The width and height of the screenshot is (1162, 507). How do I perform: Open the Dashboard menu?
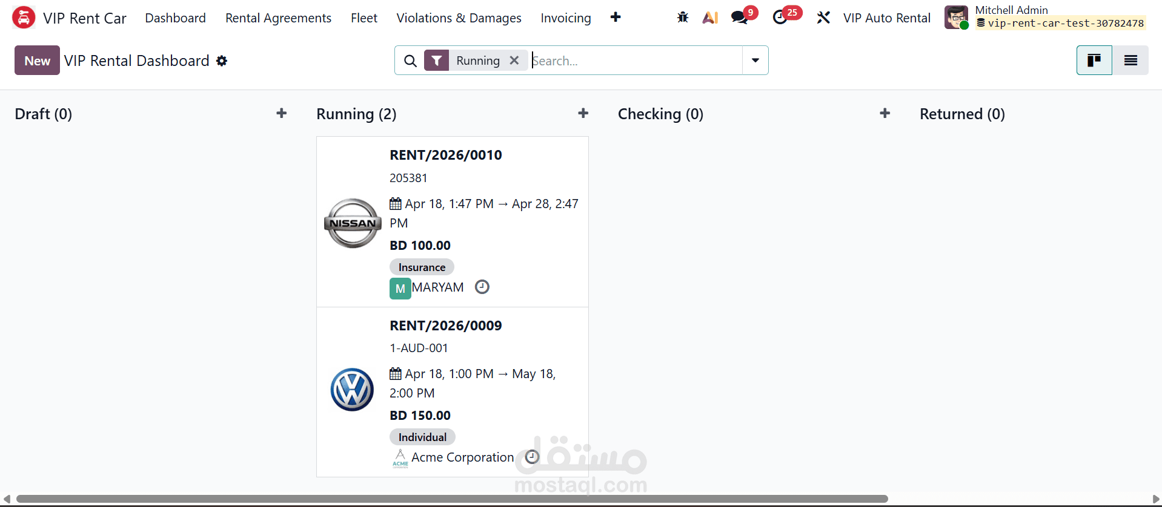[x=175, y=18]
